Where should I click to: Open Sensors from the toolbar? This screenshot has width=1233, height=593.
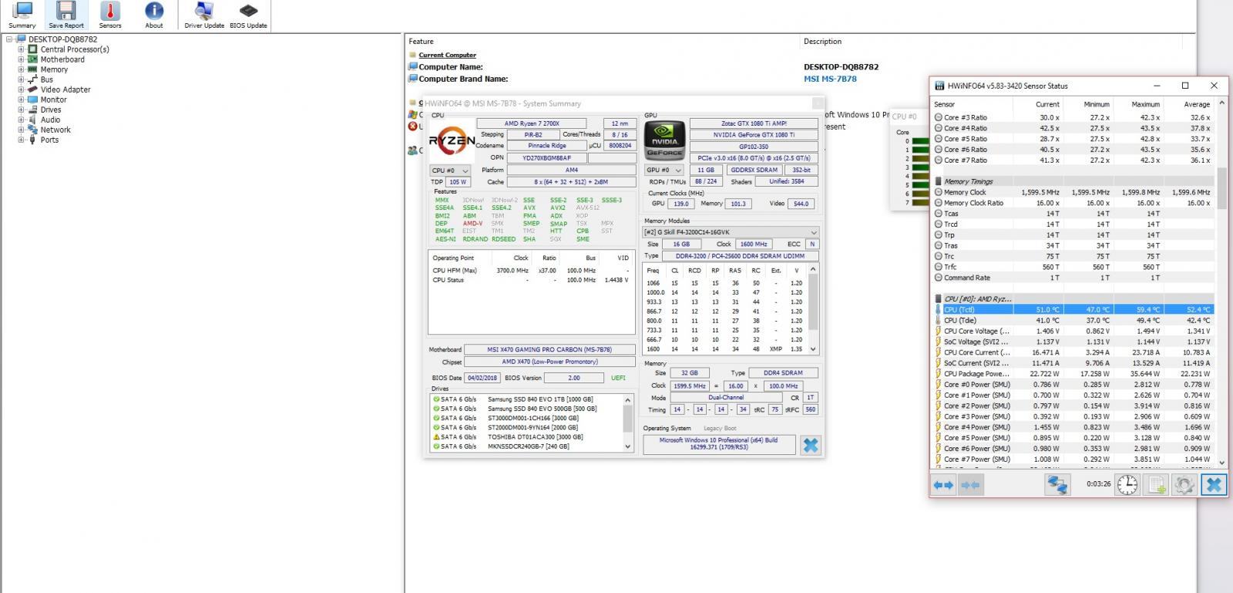click(110, 15)
